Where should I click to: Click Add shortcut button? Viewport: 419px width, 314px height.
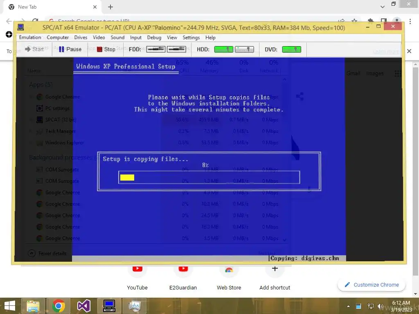275,278
